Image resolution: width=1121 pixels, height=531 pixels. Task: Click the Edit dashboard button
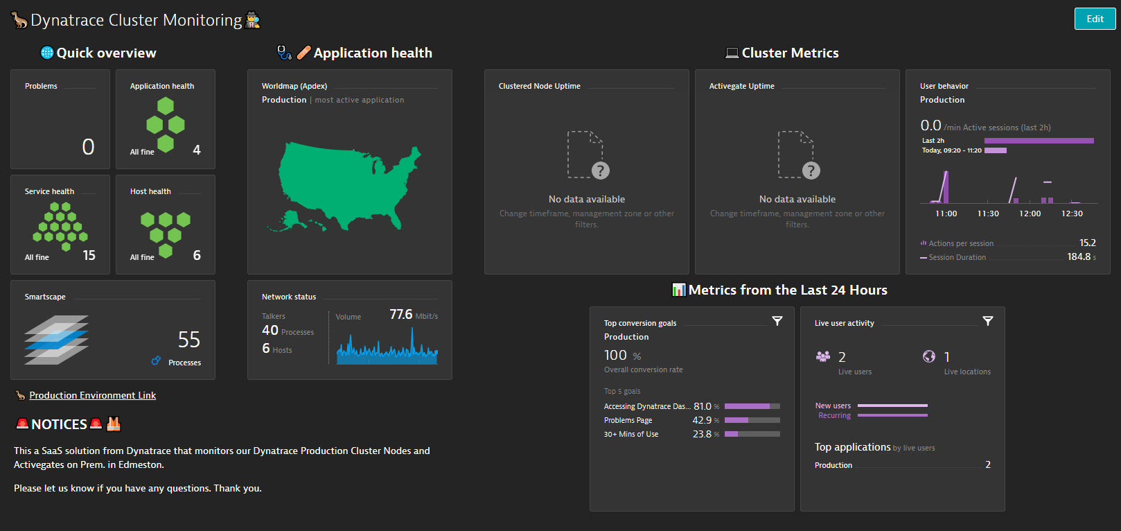pos(1095,19)
